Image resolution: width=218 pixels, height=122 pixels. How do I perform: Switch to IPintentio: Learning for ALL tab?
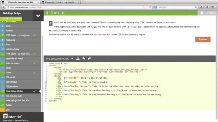coord(20,2)
